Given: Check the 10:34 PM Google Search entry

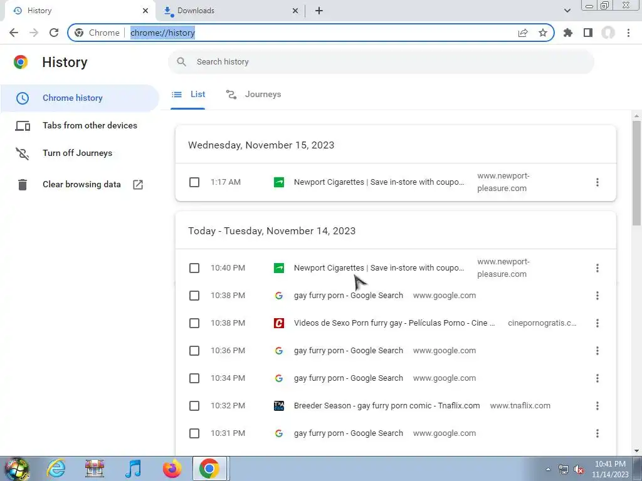Looking at the screenshot, I should (194, 378).
